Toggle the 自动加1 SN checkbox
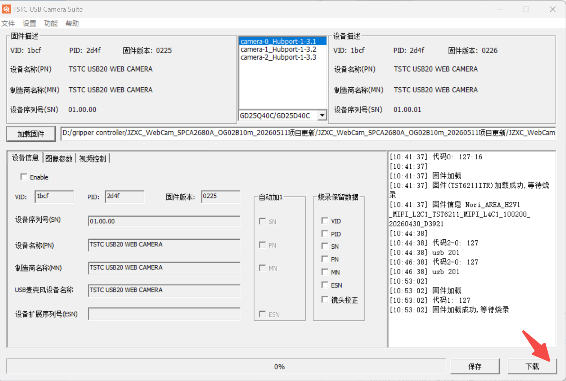The image size is (566, 381). click(x=263, y=221)
